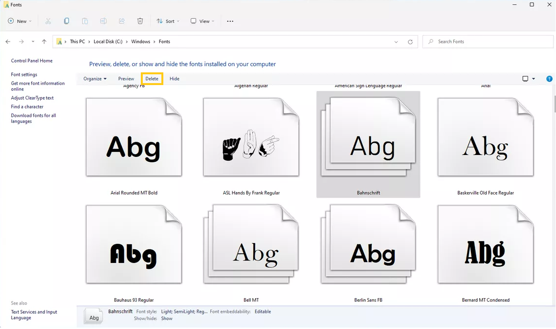Expand the New dropdown menu
Screen dimensions: 556x329
tap(20, 21)
